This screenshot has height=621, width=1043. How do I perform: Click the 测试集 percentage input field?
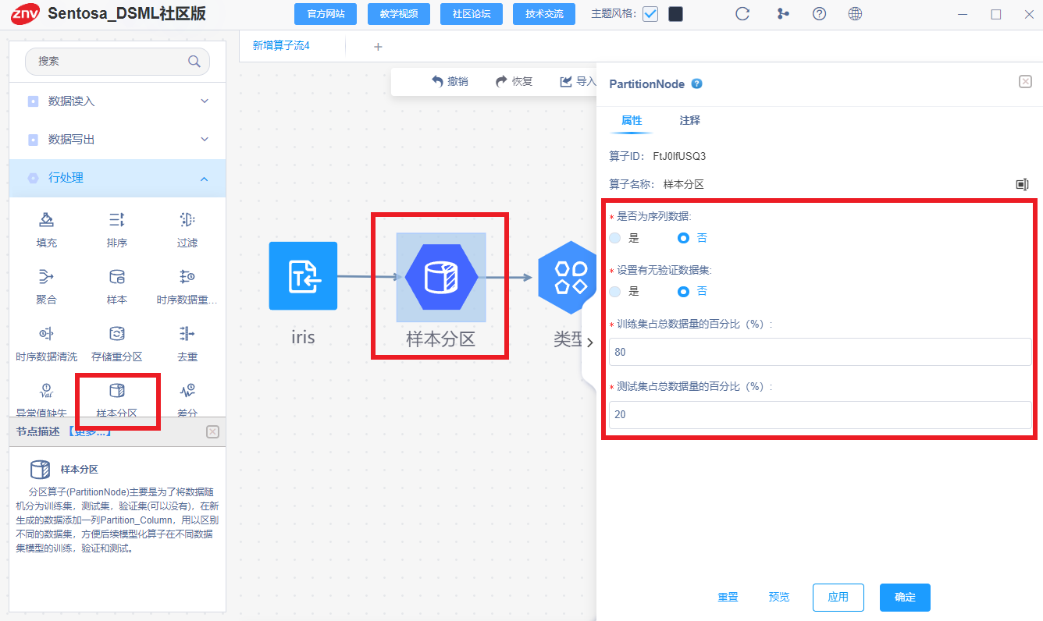(x=821, y=415)
